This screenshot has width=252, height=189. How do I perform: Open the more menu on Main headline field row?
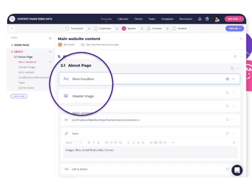(x=233, y=79)
